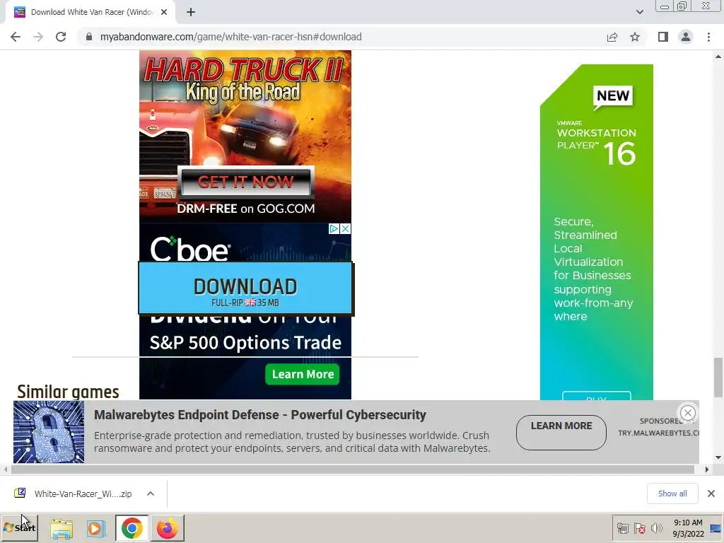
Task: Close the Malwarebytes banner ad
Action: [687, 413]
